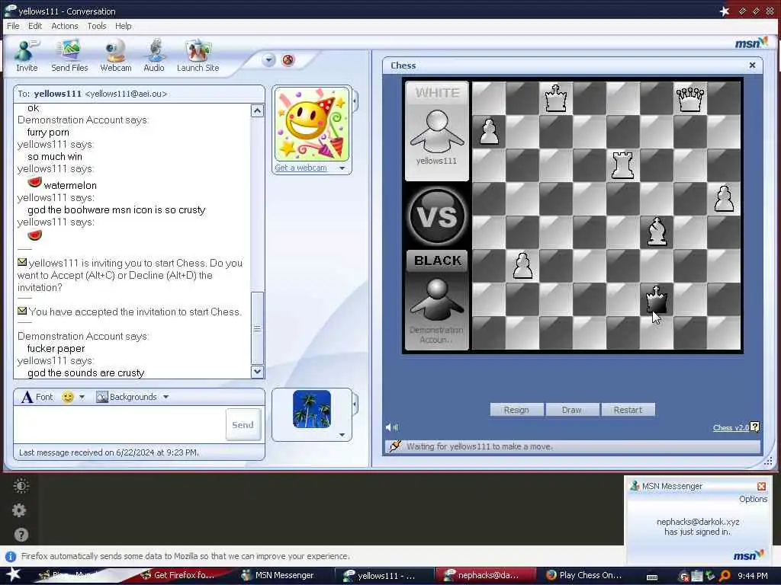The image size is (781, 585).
Task: Click the chat scrollbar thumb
Action: click(257, 328)
